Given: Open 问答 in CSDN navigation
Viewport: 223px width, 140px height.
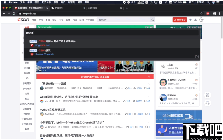Looking at the screenshot, I should point(61,20).
